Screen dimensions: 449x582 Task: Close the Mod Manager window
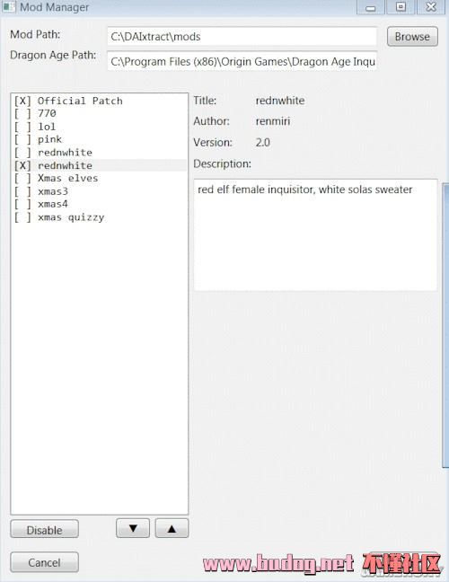[x=431, y=7]
